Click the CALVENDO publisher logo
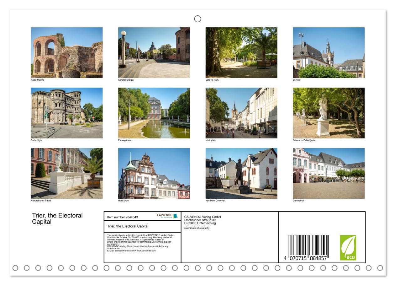Image resolution: width=395 pixels, height=285 pixels. tap(167, 216)
